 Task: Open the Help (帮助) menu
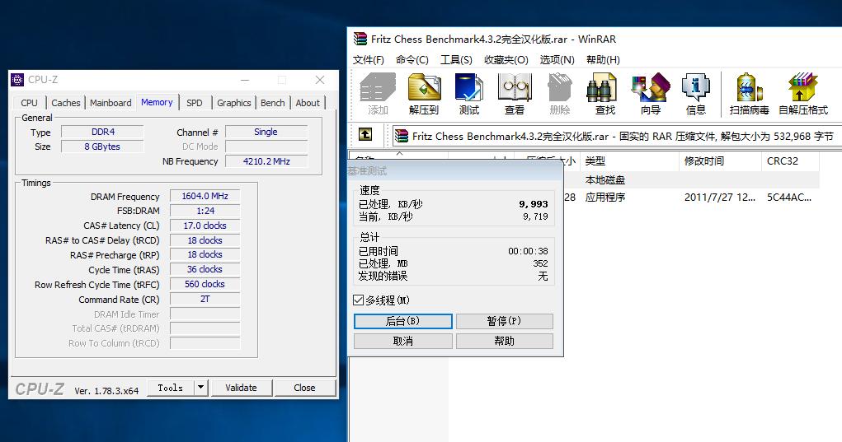(x=603, y=59)
